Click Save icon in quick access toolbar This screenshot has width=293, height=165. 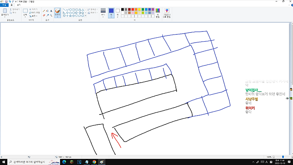tap(6, 1)
